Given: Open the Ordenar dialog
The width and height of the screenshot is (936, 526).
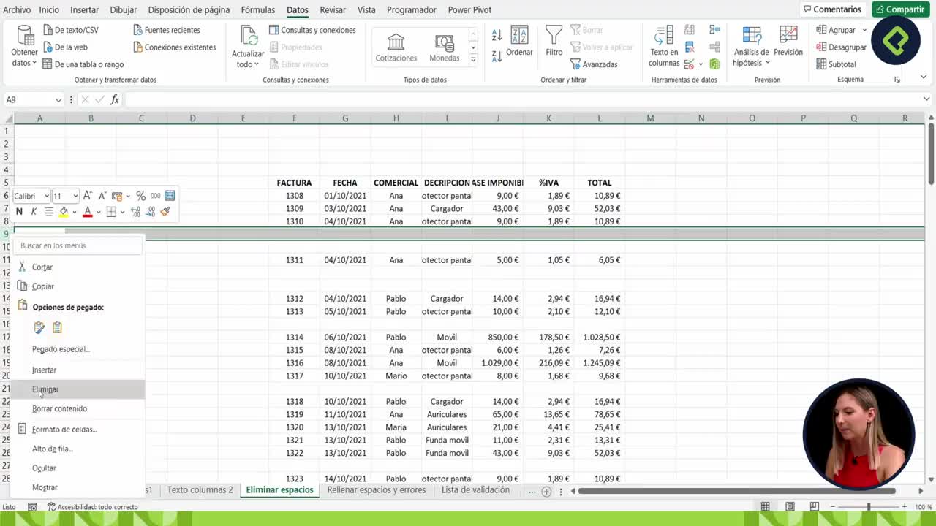Looking at the screenshot, I should [x=519, y=41].
